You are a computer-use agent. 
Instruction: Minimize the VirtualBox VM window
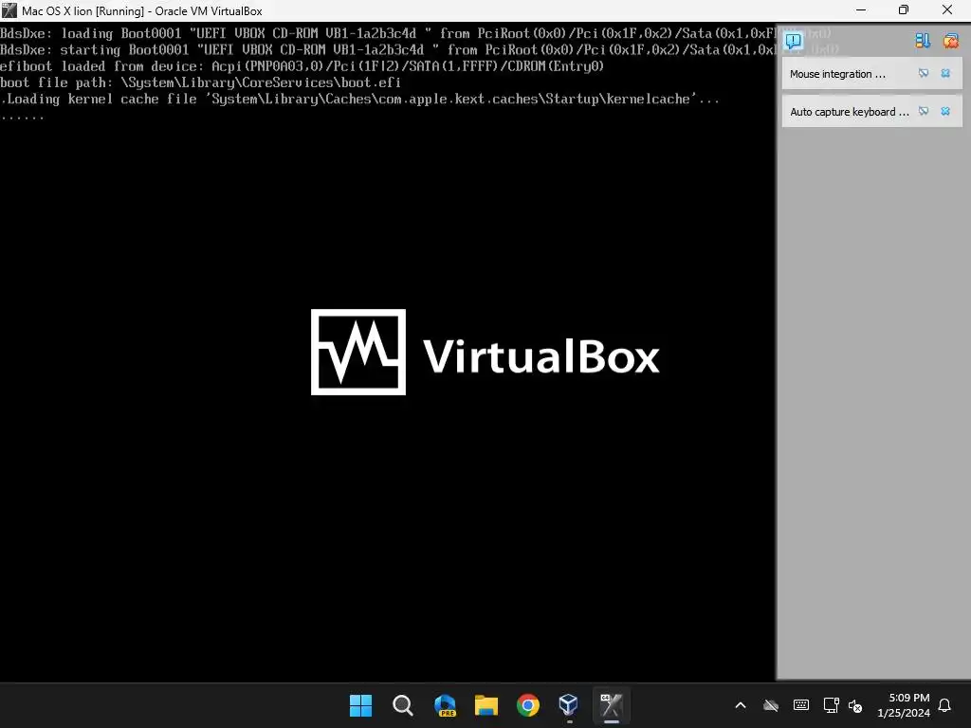(x=861, y=10)
